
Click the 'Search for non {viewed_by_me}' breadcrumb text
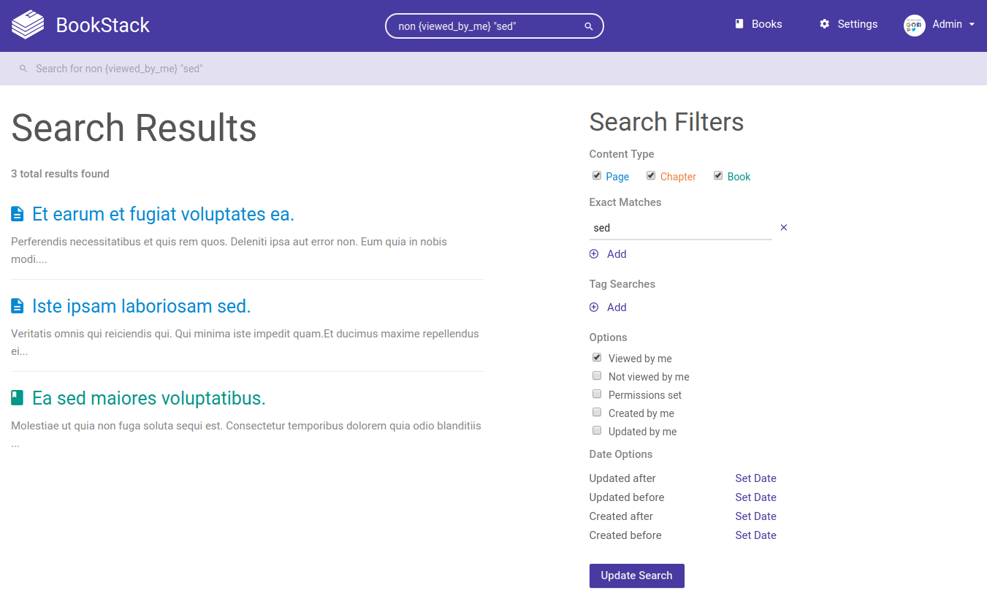tap(119, 69)
